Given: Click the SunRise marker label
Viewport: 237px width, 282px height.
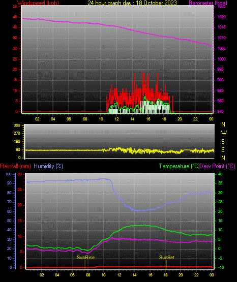Looking at the screenshot, I should point(85,258).
